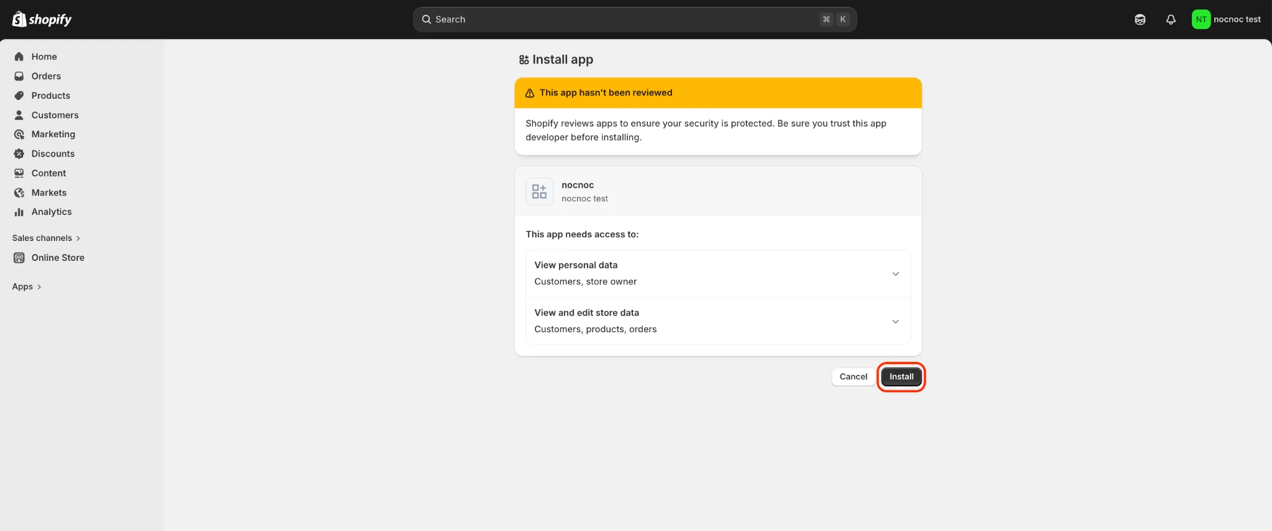Screen dimensions: 1272x531
Task: Click the "Install app" page title
Action: [x=563, y=60]
